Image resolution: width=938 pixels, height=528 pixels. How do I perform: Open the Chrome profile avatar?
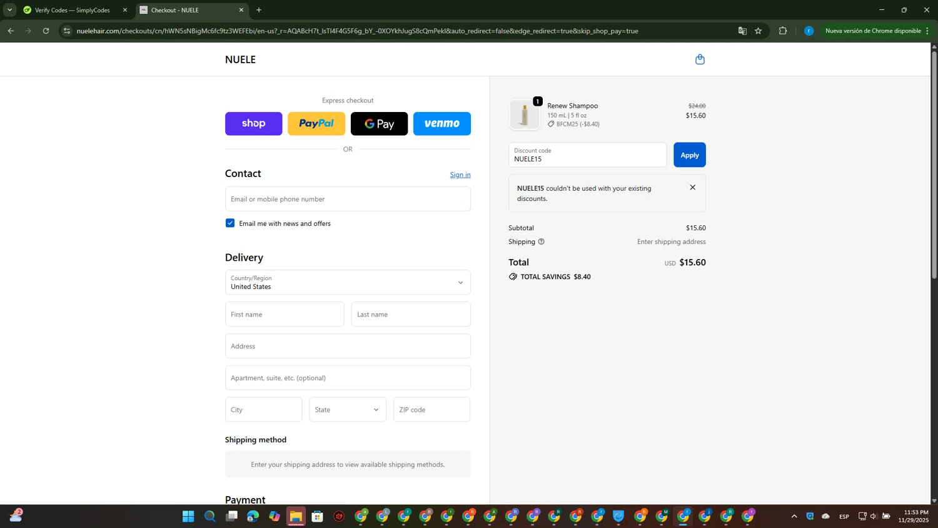[x=809, y=31]
